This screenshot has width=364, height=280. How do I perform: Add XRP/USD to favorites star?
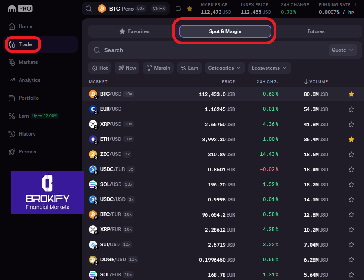(x=351, y=124)
